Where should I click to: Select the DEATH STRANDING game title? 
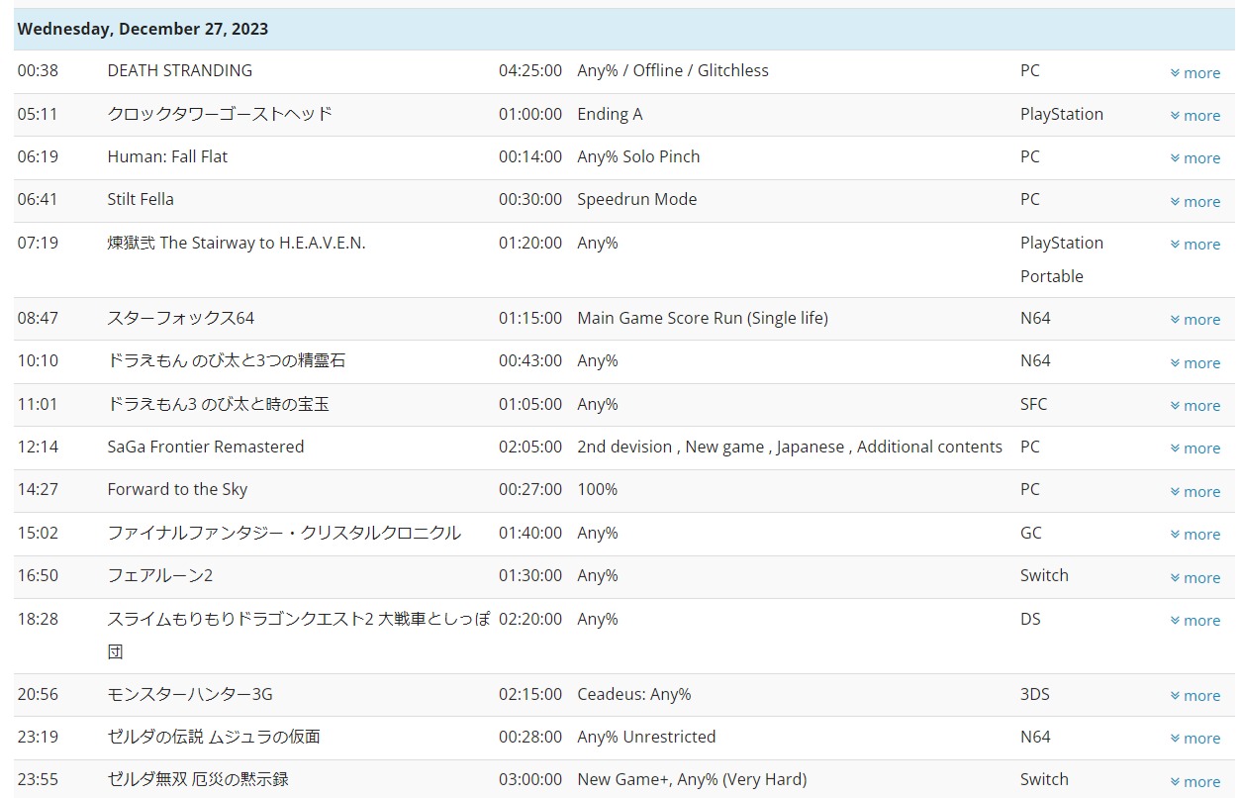180,70
